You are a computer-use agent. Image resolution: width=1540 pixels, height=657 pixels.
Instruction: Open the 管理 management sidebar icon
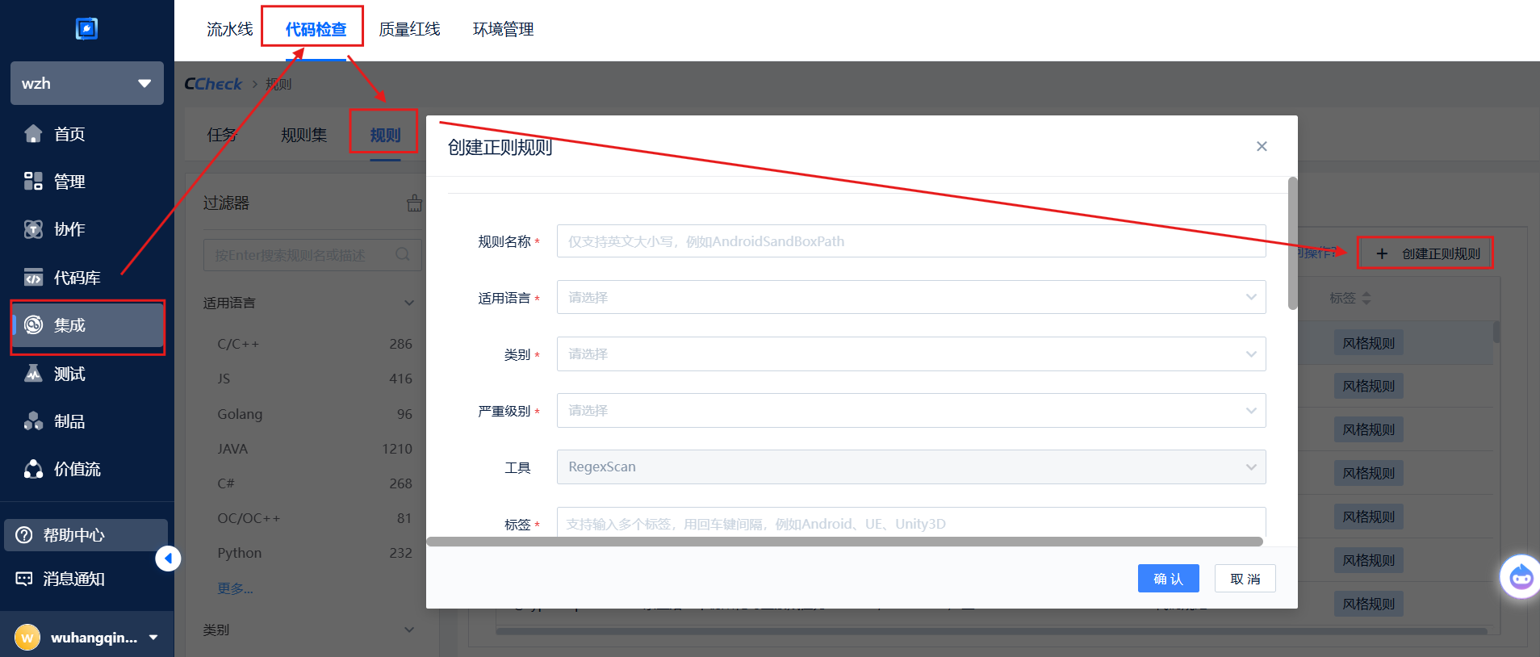[33, 182]
